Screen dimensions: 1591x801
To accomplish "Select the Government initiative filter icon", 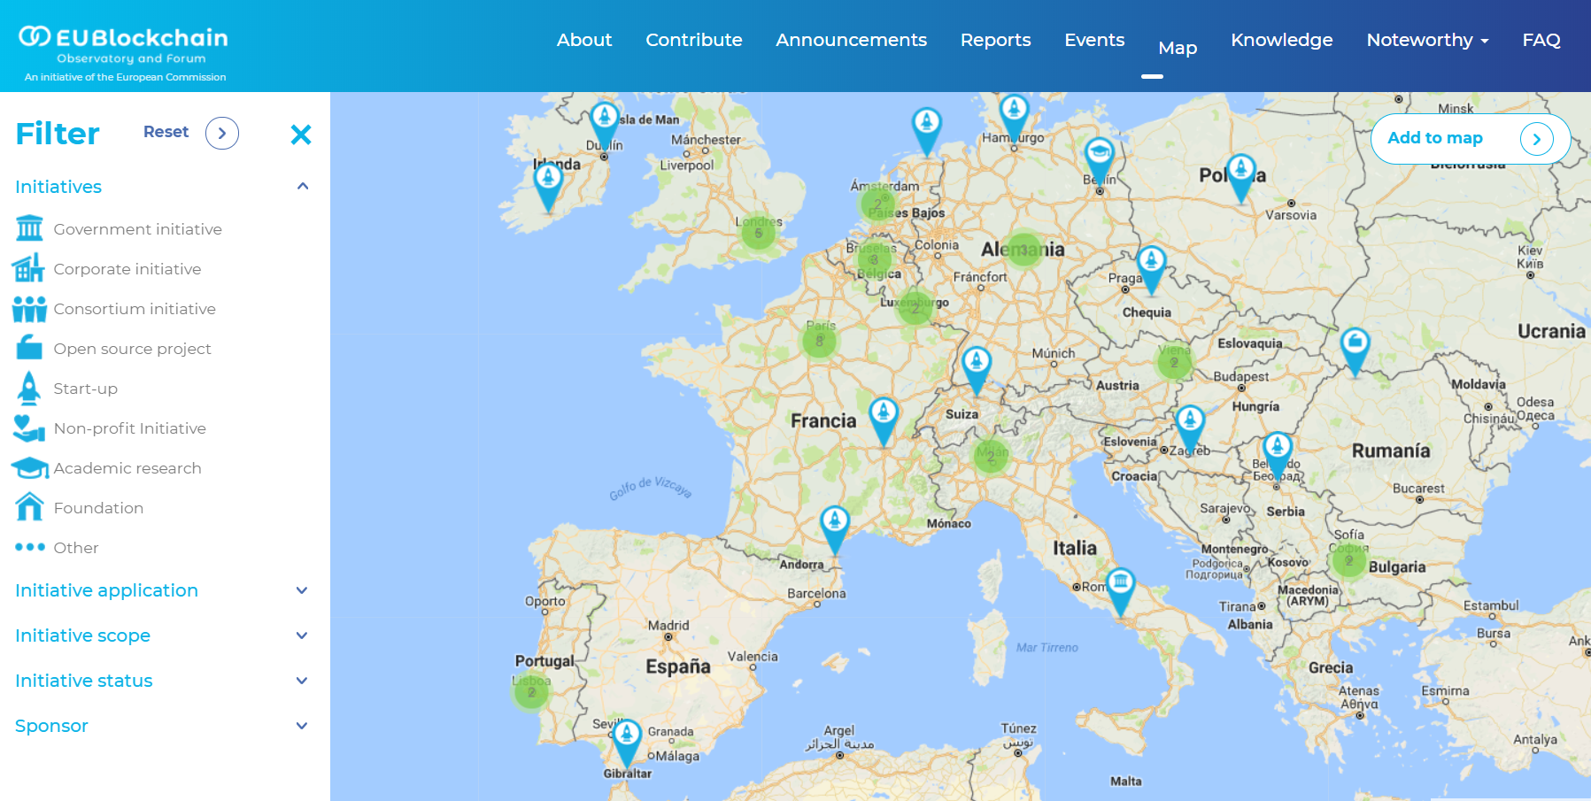I will coord(29,228).
